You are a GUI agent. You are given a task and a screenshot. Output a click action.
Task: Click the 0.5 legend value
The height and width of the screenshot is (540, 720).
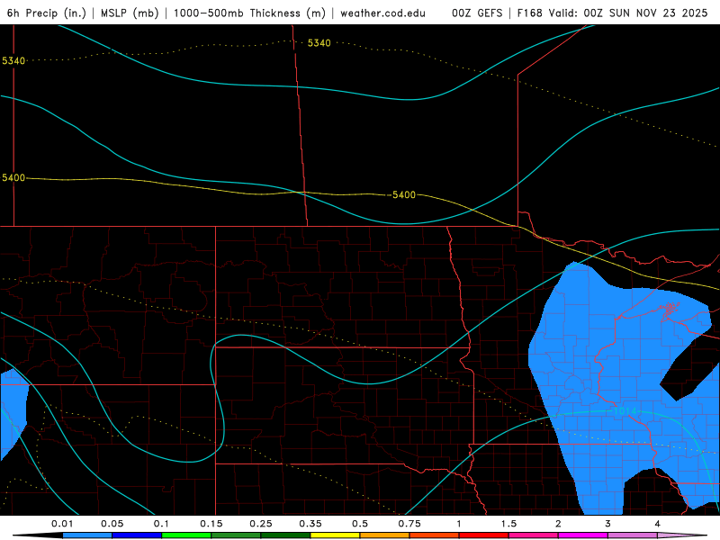click(360, 524)
